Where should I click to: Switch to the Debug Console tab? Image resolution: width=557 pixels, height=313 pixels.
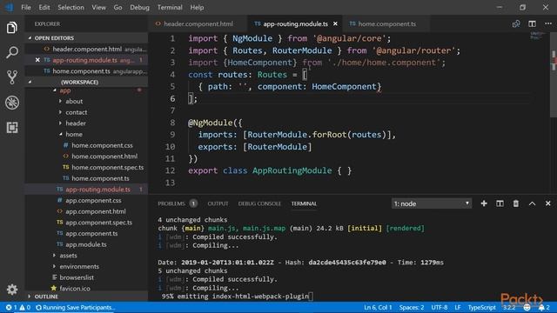(x=259, y=203)
